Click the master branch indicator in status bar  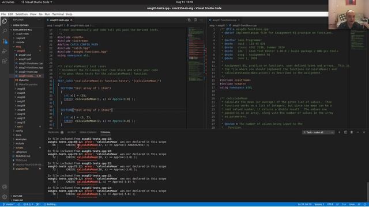point(9,205)
